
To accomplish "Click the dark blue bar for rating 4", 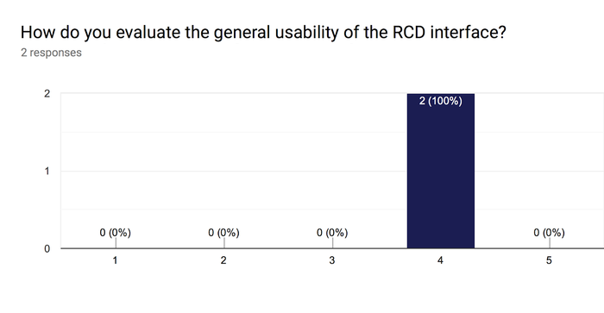I will point(441,171).
